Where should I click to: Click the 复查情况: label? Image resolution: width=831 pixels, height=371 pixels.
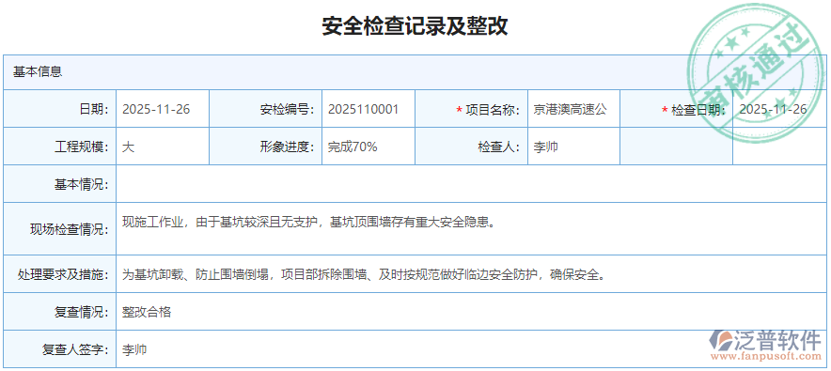point(82,312)
